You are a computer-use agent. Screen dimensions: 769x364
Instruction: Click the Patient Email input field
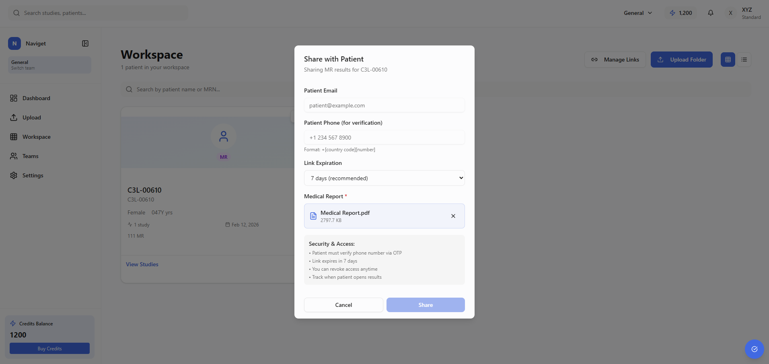pyautogui.click(x=384, y=105)
